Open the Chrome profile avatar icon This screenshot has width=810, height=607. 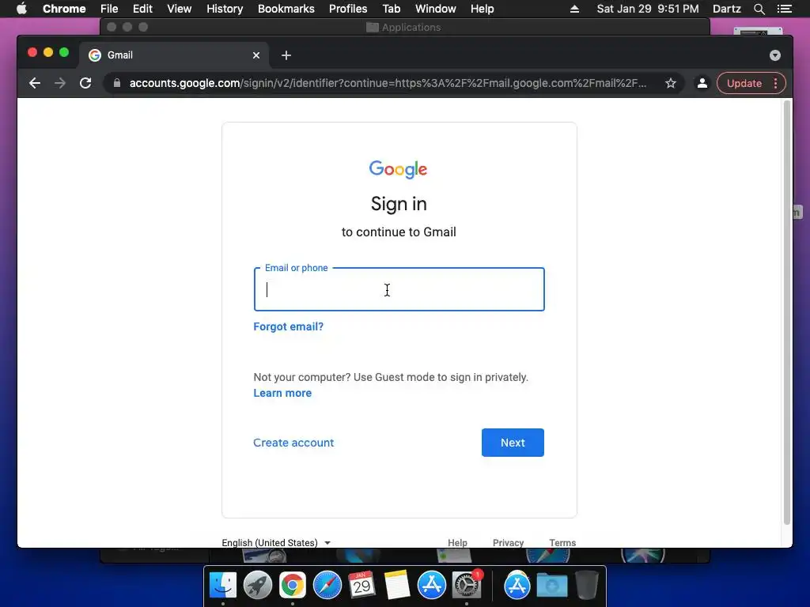click(702, 83)
